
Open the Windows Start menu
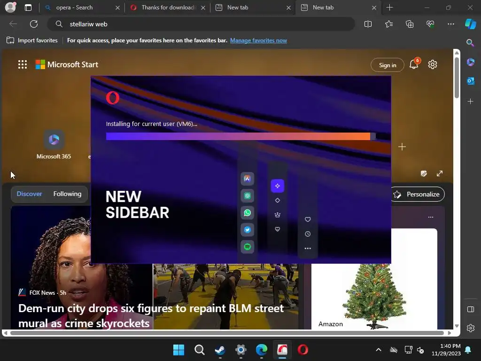coord(178,350)
